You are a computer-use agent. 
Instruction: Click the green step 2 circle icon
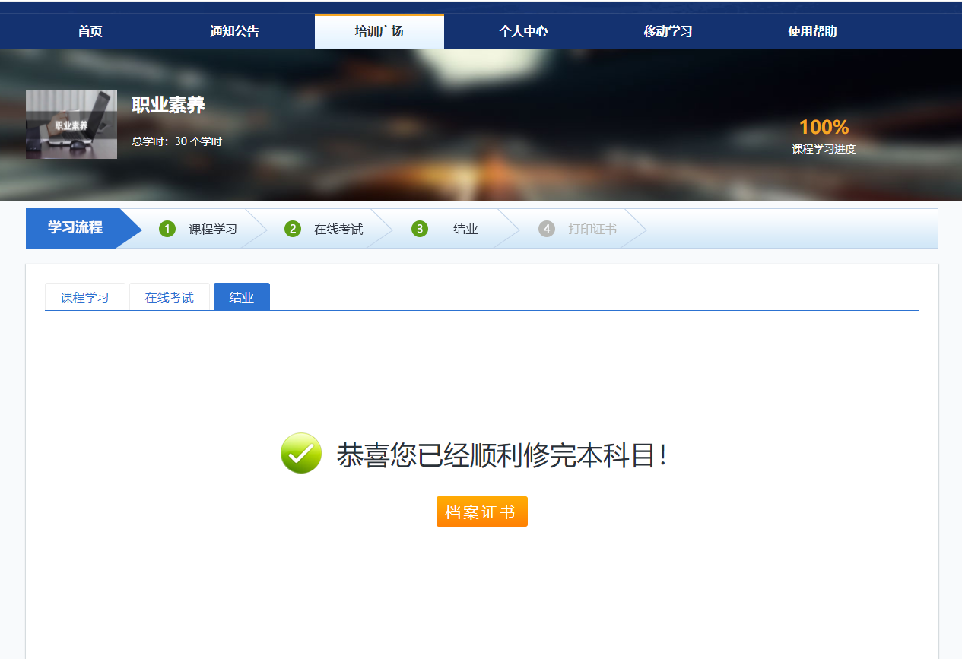click(293, 229)
